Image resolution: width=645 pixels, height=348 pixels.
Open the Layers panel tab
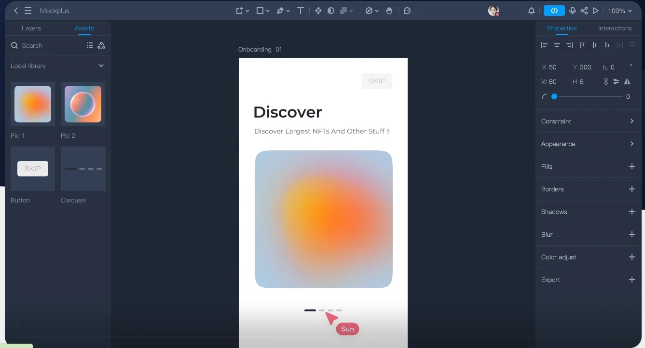pos(31,28)
